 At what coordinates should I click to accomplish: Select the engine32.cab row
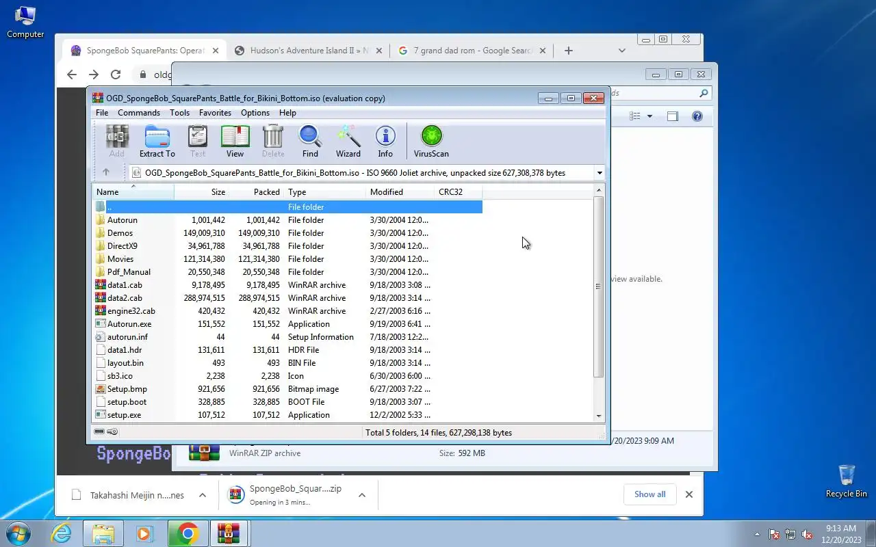point(287,311)
